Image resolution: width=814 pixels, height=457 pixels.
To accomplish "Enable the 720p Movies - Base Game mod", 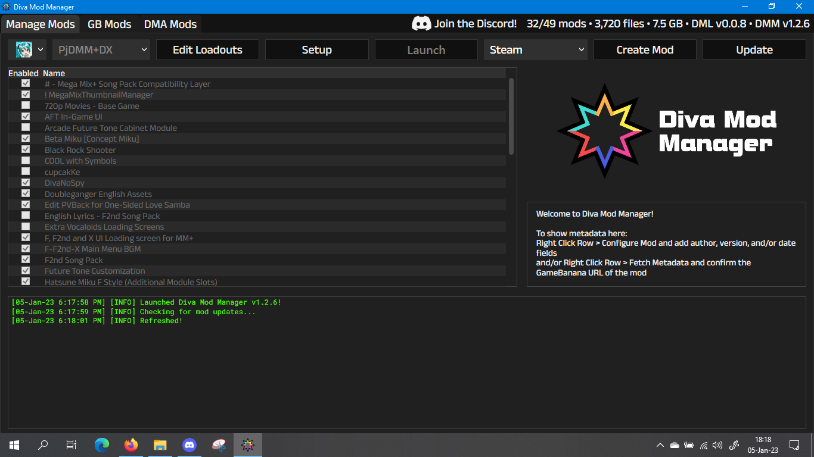I will click(x=25, y=105).
